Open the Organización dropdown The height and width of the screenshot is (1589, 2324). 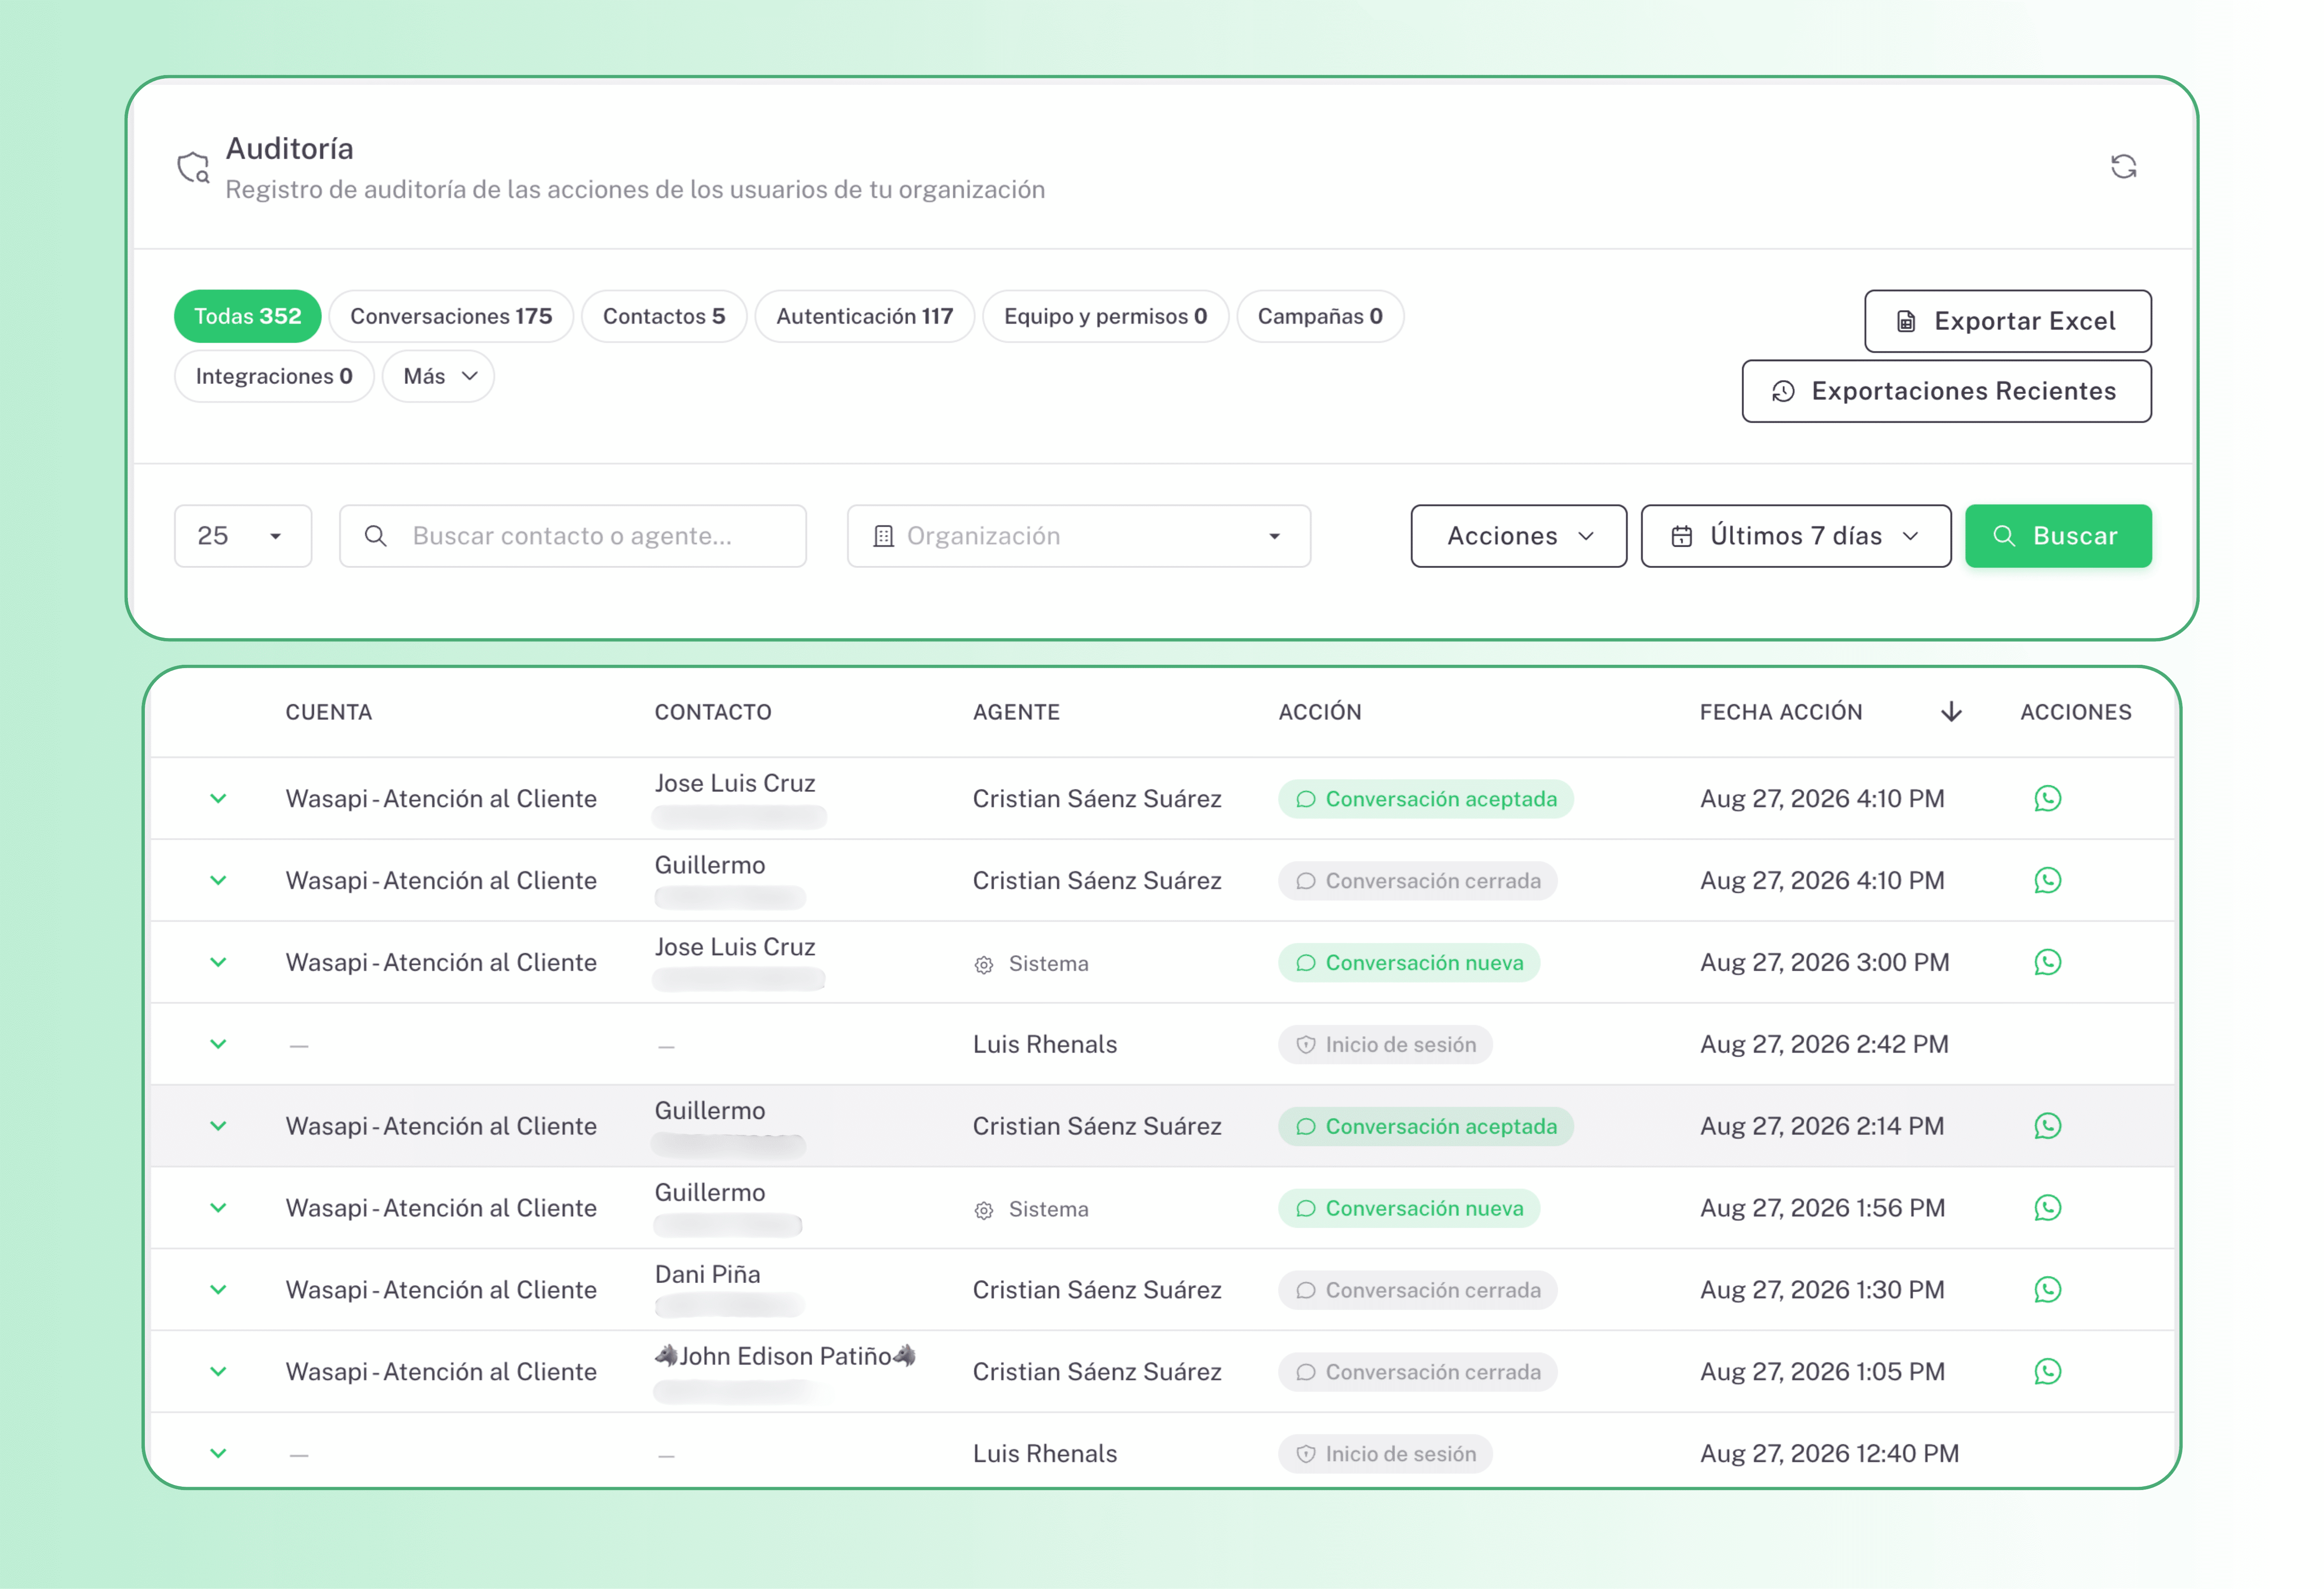pos(1079,536)
